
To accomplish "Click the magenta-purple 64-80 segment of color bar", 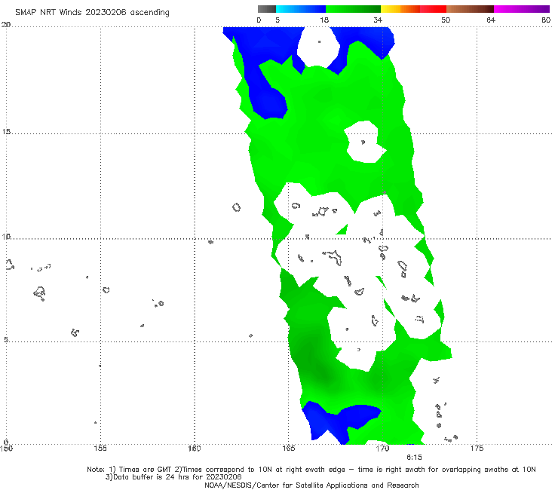I will tap(522, 9).
